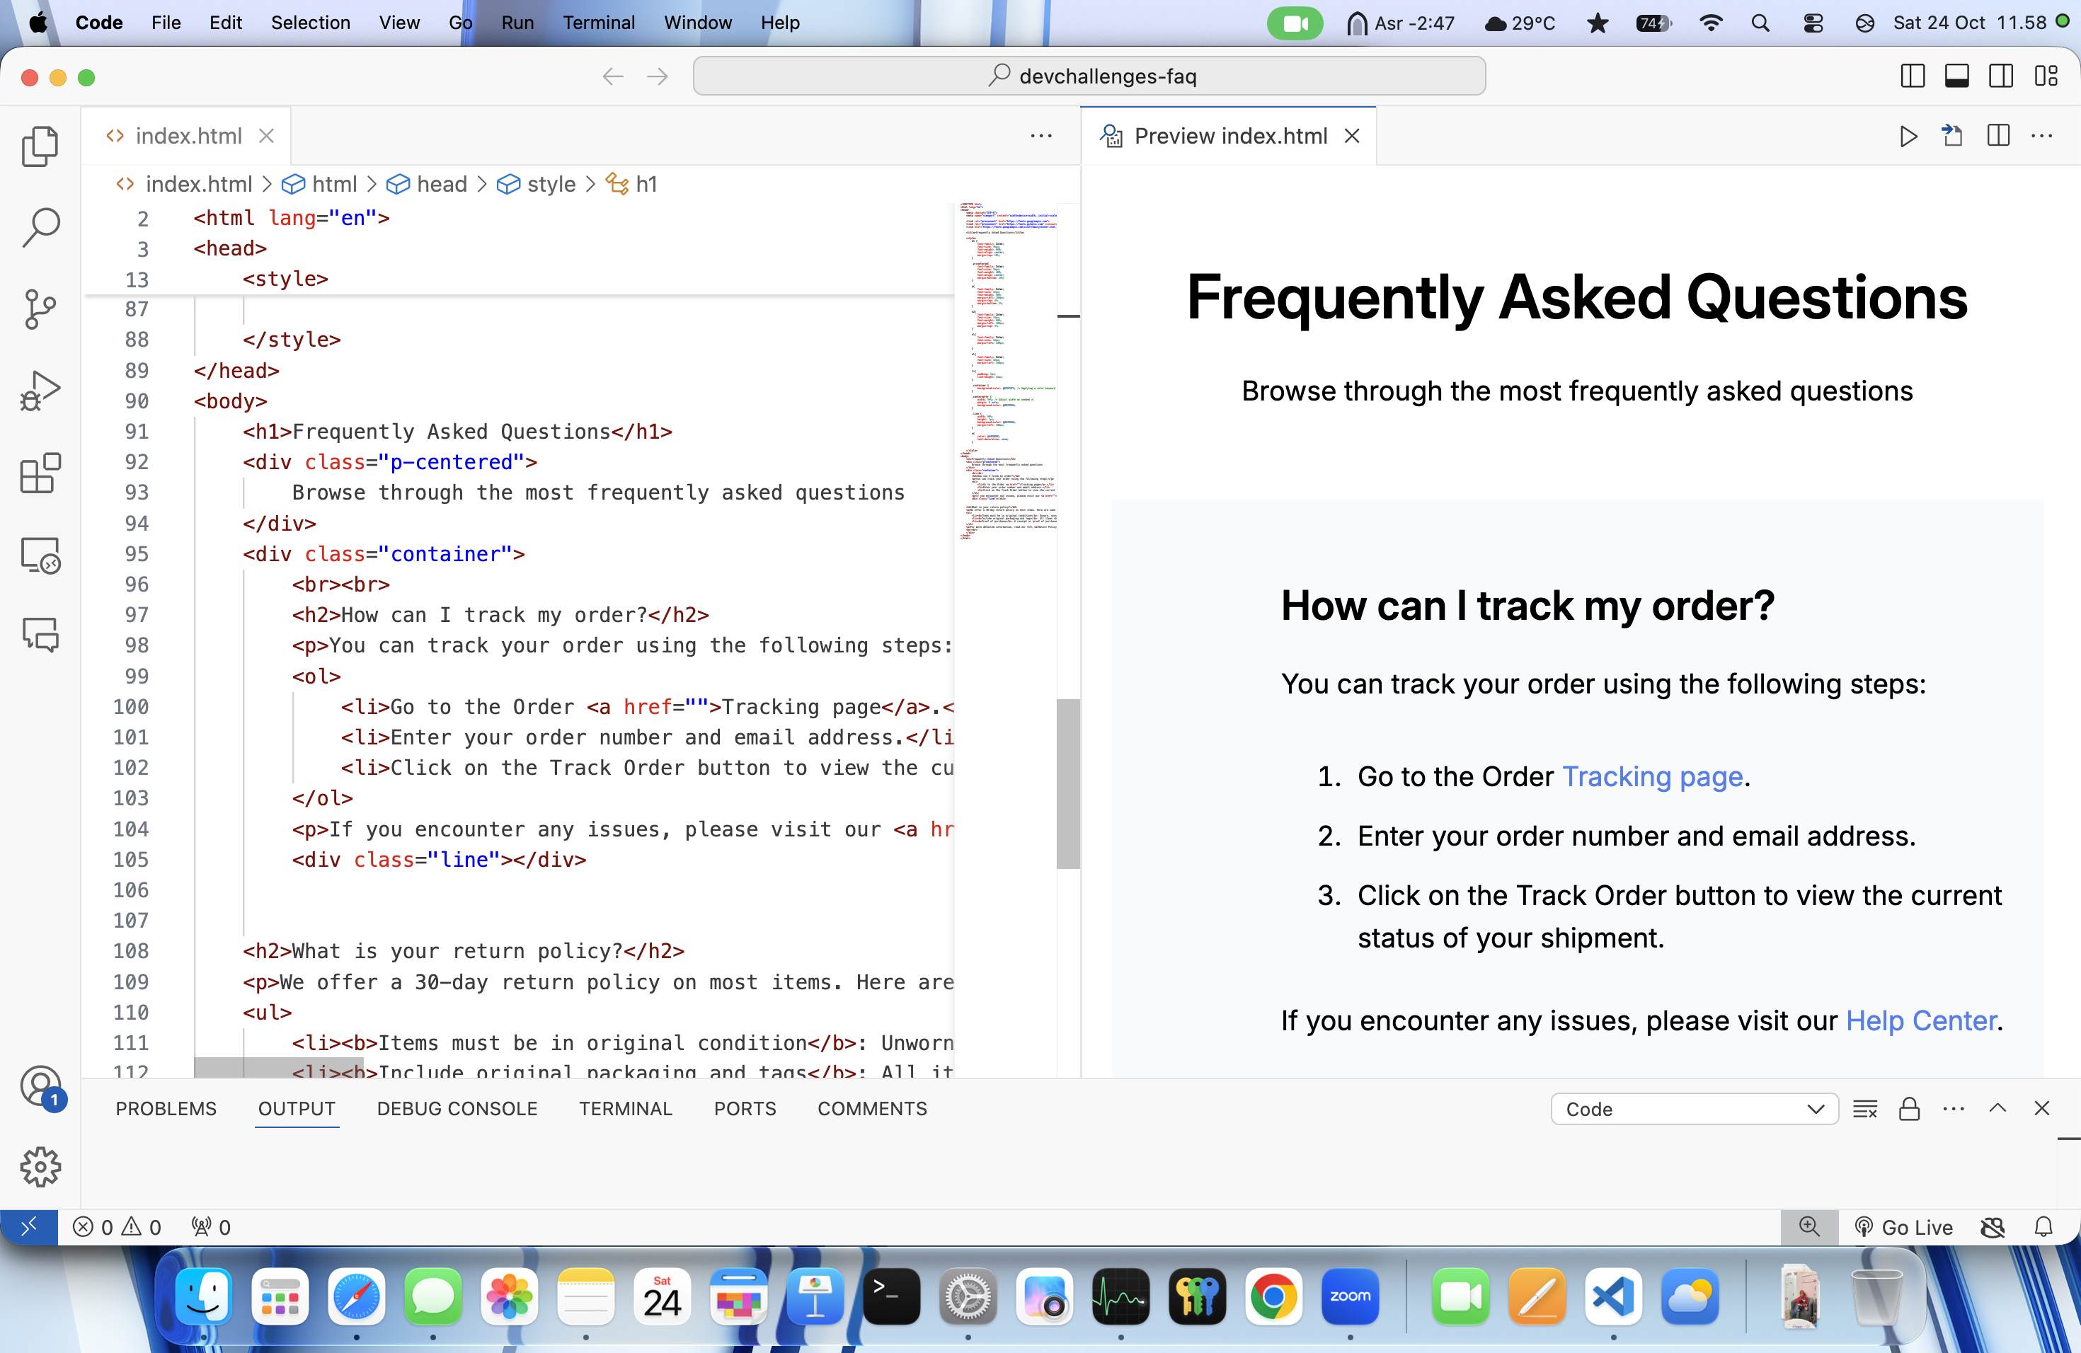Screen dimensions: 2081x1353
Task: Open the Extensions view
Action: (40, 473)
